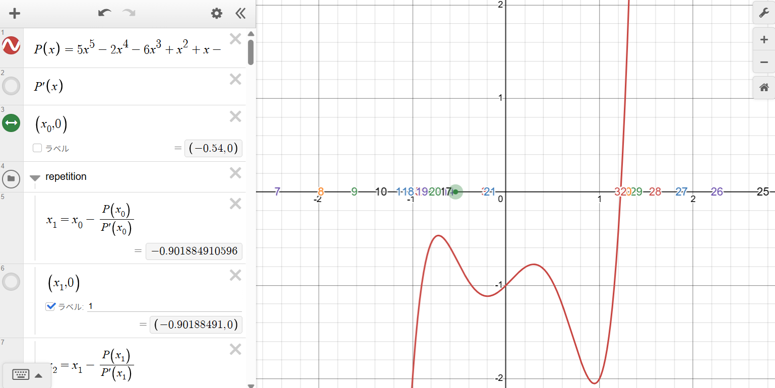Click the repetition folder title
The width and height of the screenshot is (775, 388).
(x=66, y=177)
